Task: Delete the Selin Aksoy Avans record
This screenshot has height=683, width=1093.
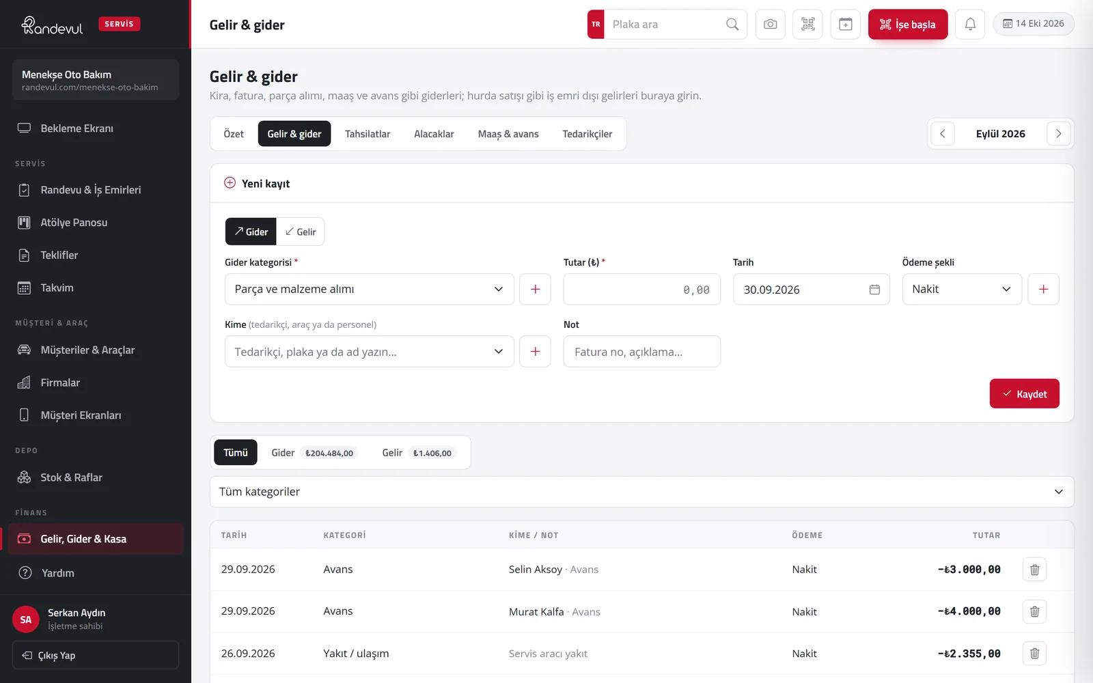Action: tap(1034, 570)
